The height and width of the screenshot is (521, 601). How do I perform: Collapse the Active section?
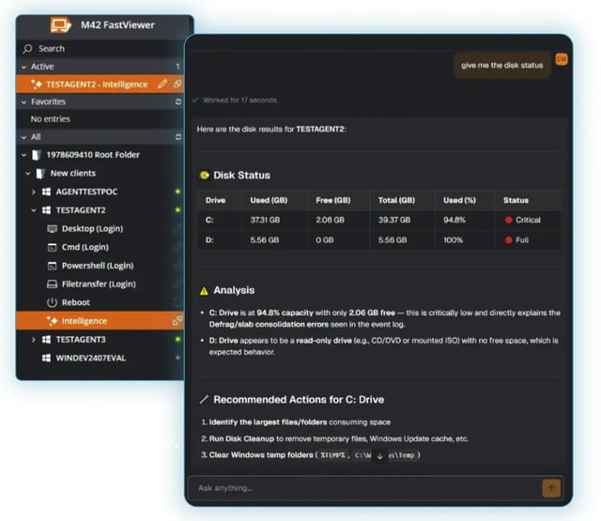pos(24,67)
